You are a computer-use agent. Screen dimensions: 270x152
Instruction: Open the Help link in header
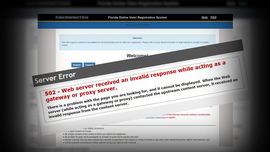[x=205, y=17]
